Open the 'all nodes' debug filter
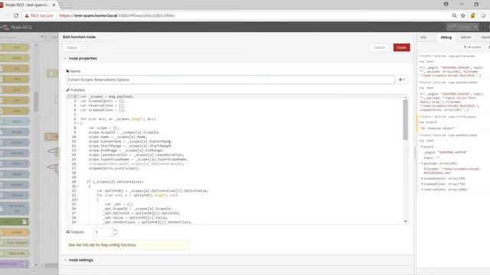Image resolution: width=490 pixels, height=275 pixels. 472,47
